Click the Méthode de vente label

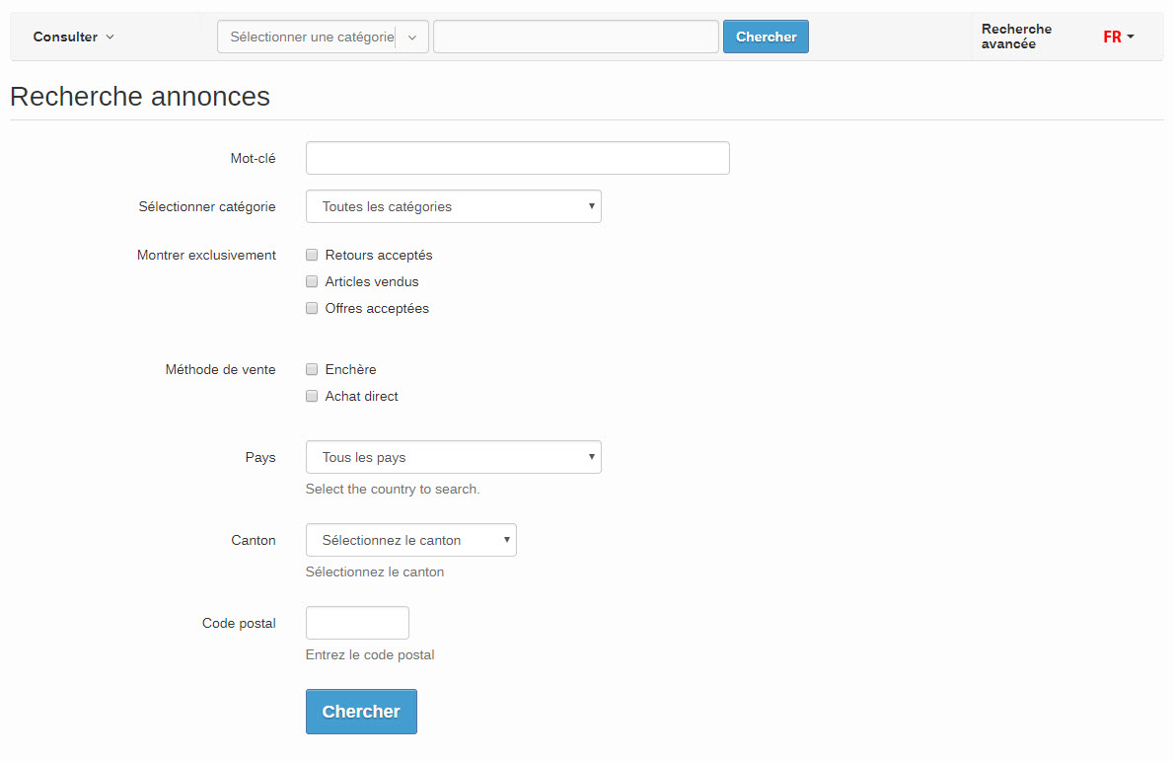coord(221,370)
